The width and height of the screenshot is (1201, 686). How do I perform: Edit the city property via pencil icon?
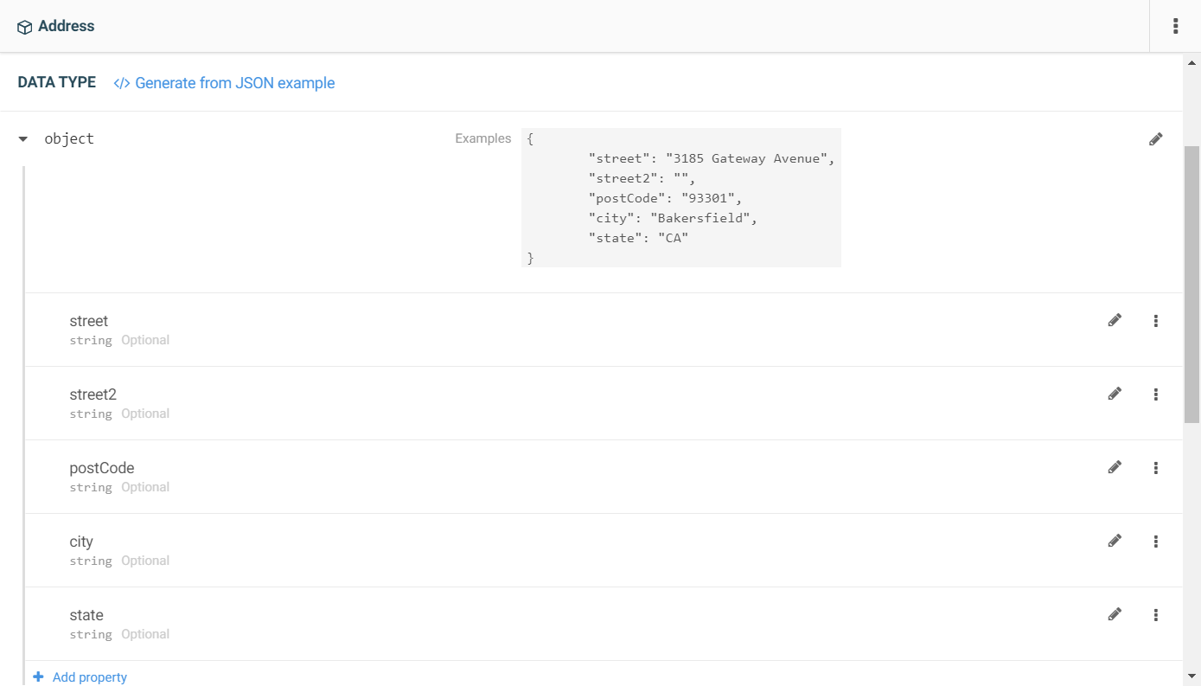(1115, 542)
